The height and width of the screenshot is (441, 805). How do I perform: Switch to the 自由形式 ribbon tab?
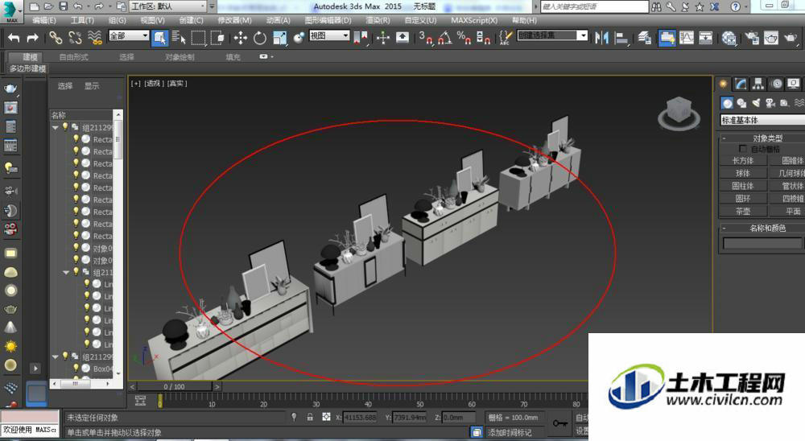(73, 57)
